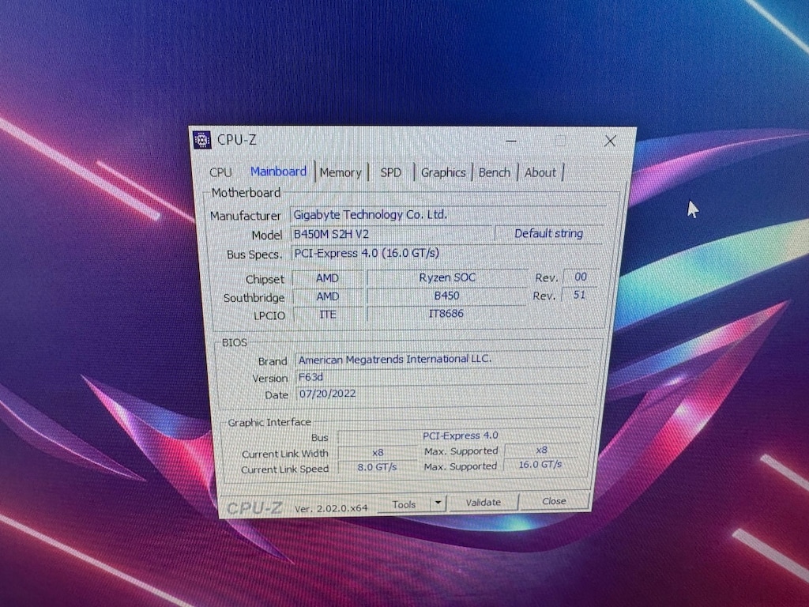
Task: Click Bus Specs value PCI-Express 4.0 (16.0 GT/s)
Action: coord(448,254)
